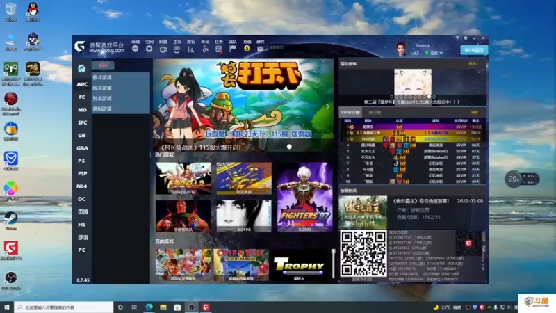This screenshot has height=313, width=556.
Task: Select ARC platform in sidebar
Action: click(x=82, y=84)
